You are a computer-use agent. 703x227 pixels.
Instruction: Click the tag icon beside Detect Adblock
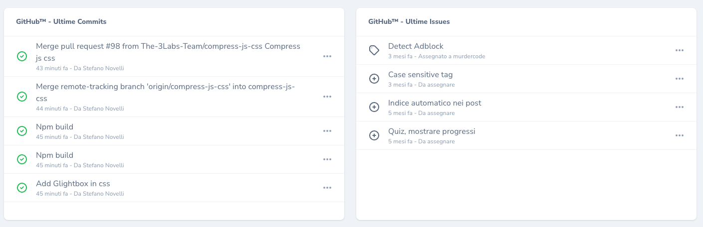tap(374, 50)
